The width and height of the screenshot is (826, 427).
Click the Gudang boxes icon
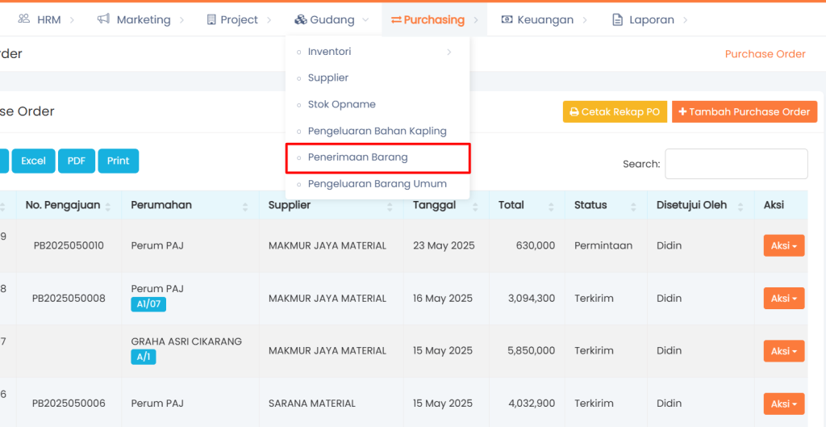(301, 19)
